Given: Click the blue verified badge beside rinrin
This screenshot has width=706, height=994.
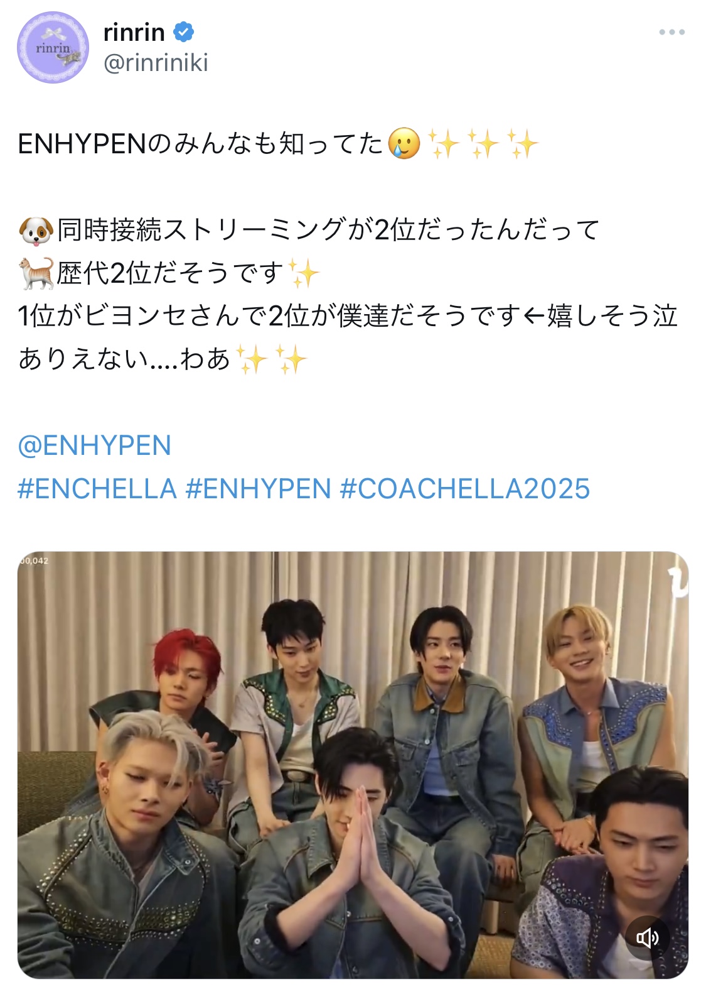Looking at the screenshot, I should point(184,32).
